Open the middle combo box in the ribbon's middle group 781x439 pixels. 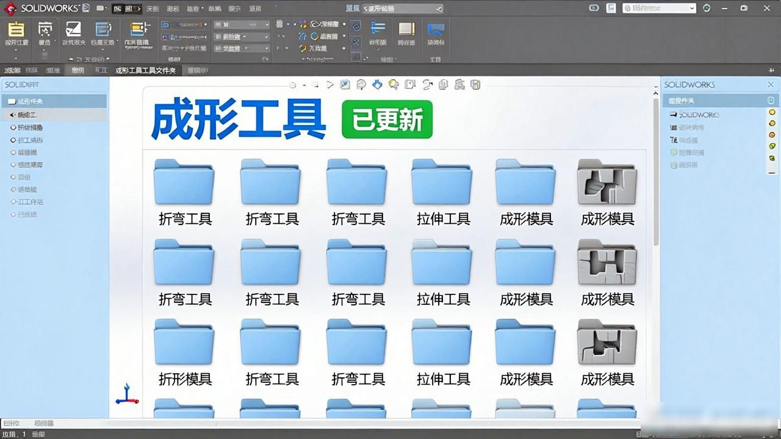(242, 37)
